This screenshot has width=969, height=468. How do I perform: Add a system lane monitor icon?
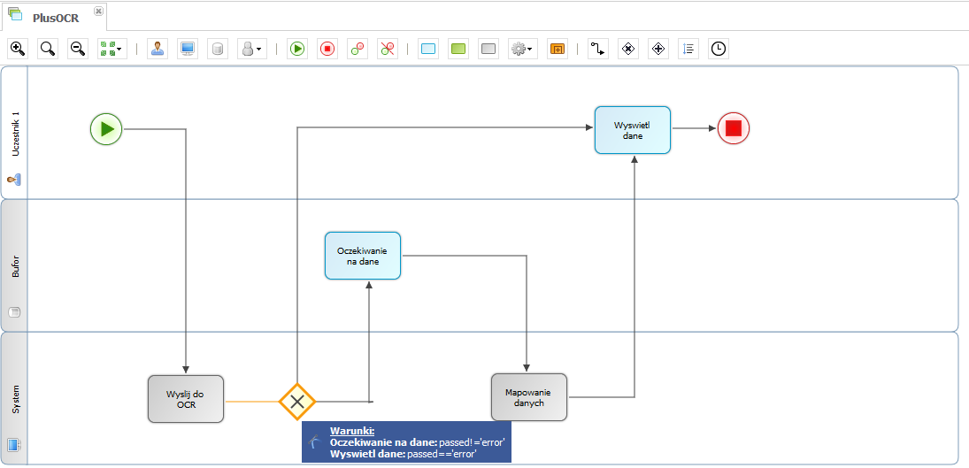tap(188, 49)
